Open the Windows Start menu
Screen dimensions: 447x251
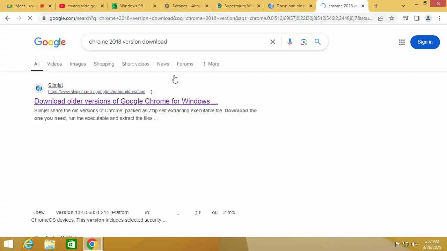[x=8, y=244]
